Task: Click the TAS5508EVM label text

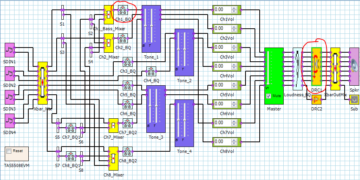Action: [17, 165]
